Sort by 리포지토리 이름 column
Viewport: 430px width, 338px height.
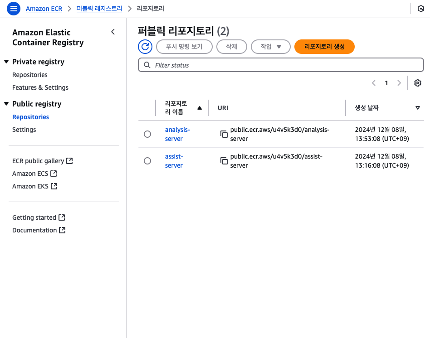click(183, 108)
